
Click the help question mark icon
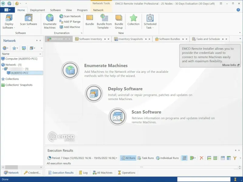(238, 10)
